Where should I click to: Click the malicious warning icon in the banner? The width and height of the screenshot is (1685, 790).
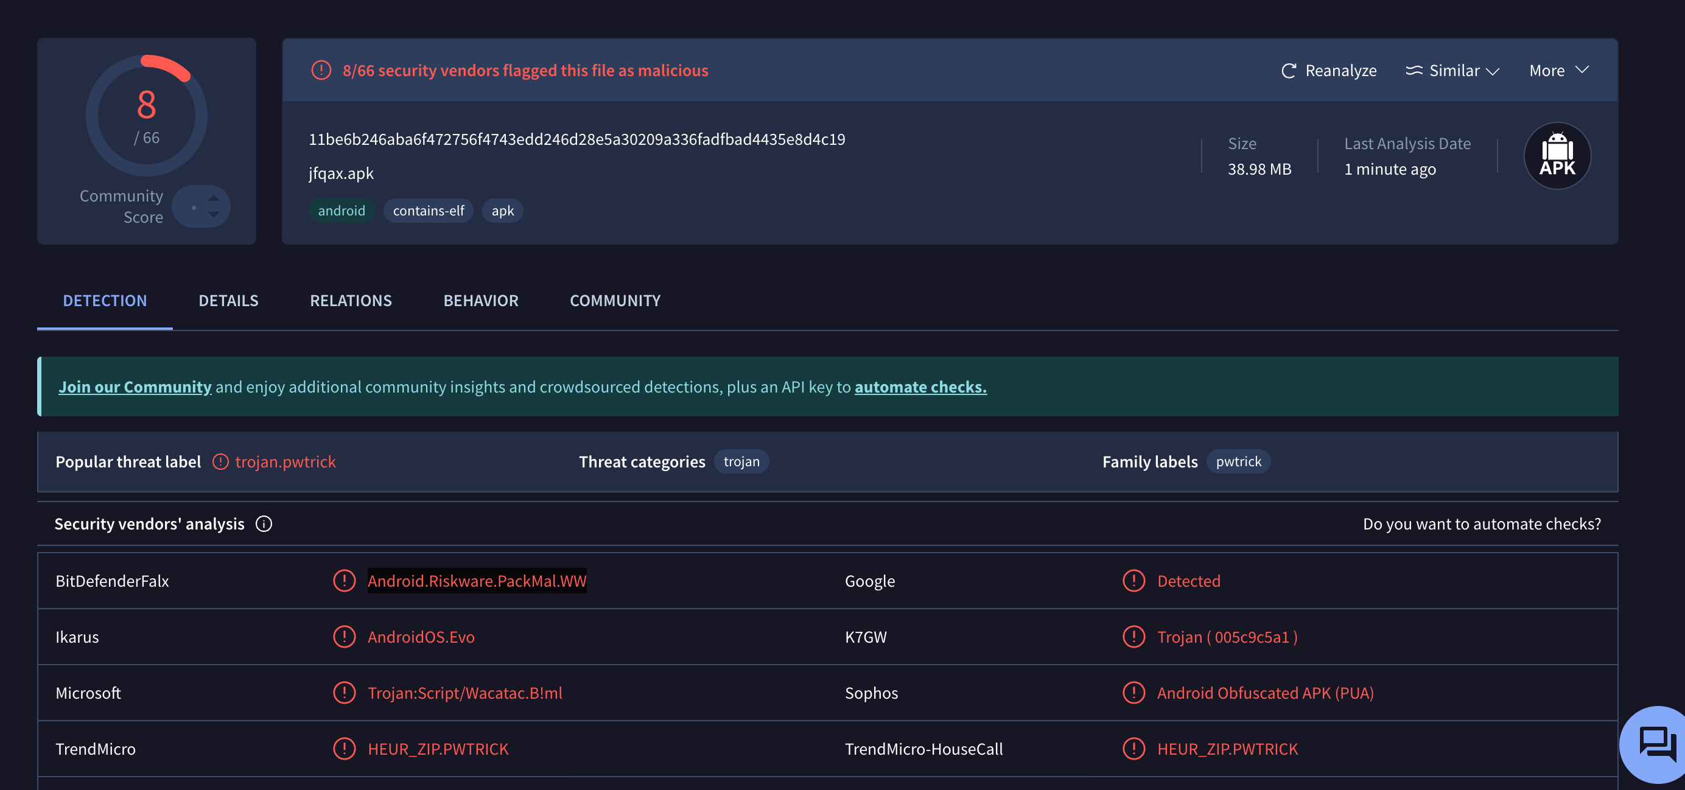coord(321,70)
